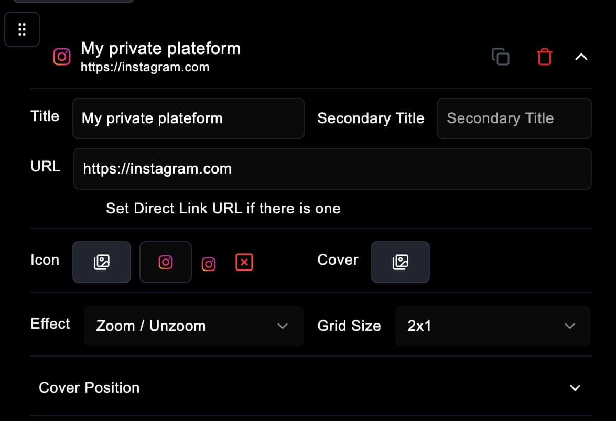
Task: Collapse the link editor with the top chevron
Action: 581,56
